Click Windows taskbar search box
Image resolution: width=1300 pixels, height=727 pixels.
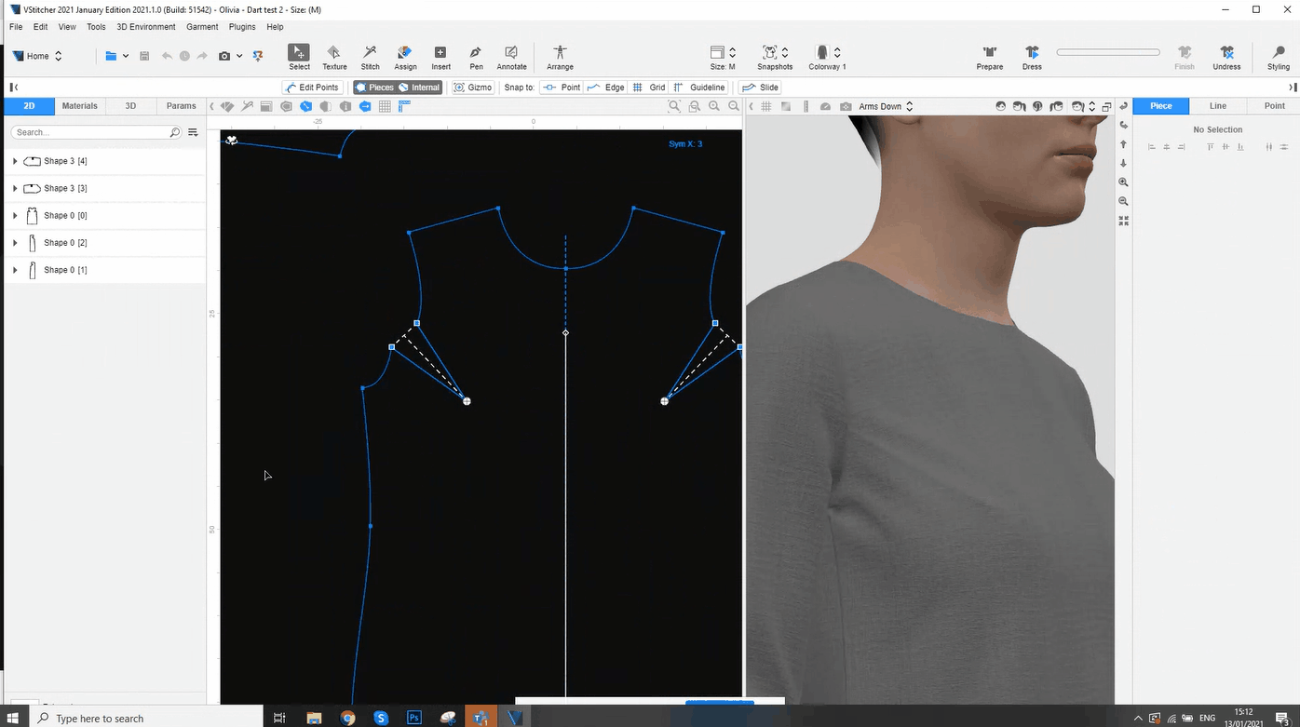tap(144, 718)
